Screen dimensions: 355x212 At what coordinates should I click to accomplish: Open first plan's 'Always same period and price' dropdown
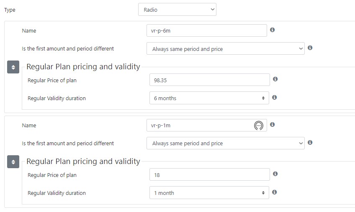226,48
